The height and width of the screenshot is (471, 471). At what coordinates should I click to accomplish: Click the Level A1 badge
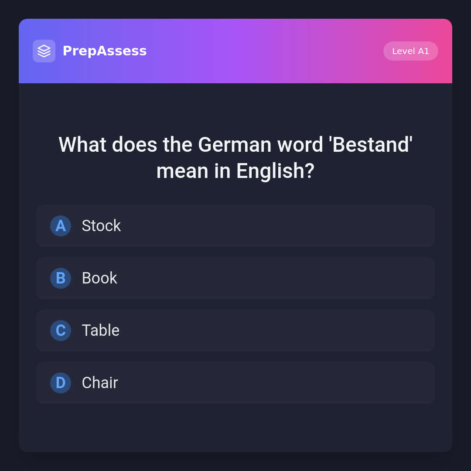pyautogui.click(x=410, y=51)
